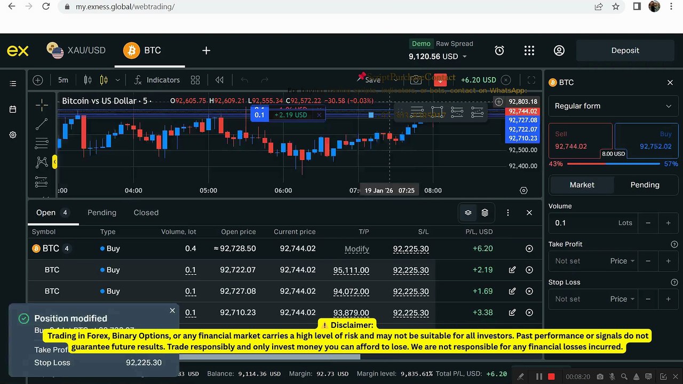This screenshot has height=384, width=683.
Task: Open account balance 9,120.56 USD dropdown
Action: (x=438, y=56)
